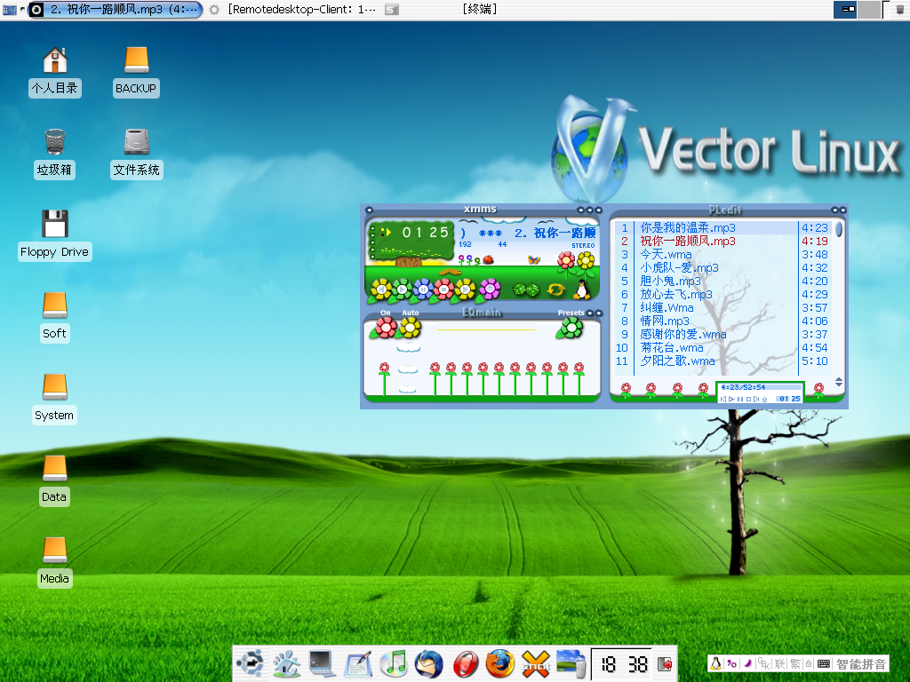Viewport: 910px width, 682px height.
Task: Launch Thunderbird mail from the panel
Action: click(429, 663)
